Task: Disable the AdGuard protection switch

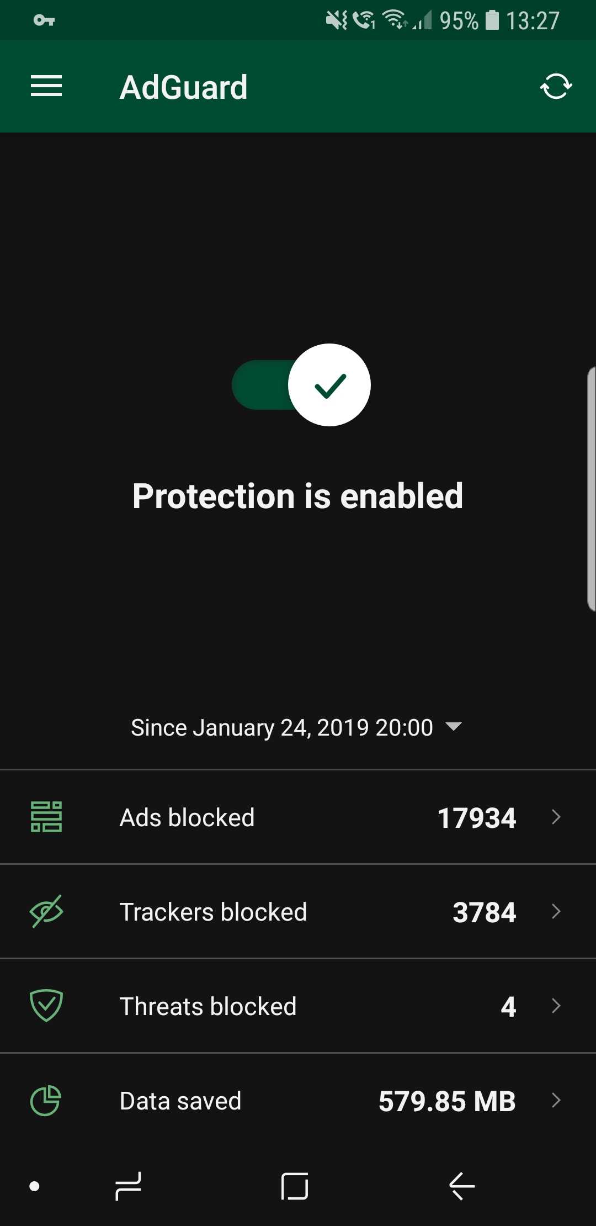Action: [301, 385]
